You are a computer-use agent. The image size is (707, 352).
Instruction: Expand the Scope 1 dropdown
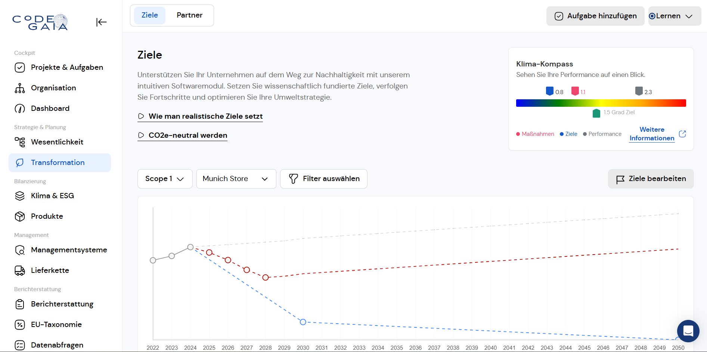(165, 179)
